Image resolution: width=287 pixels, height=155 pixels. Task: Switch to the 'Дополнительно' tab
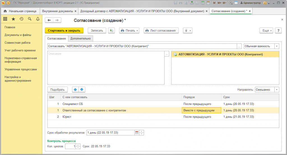80,39
